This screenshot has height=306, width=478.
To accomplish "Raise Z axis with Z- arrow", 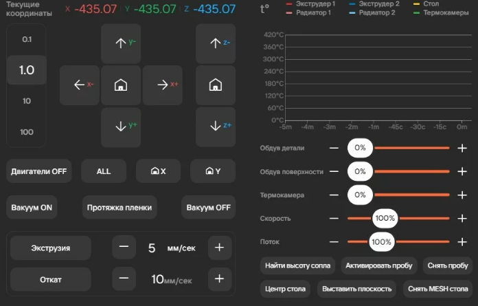I will click(x=216, y=43).
